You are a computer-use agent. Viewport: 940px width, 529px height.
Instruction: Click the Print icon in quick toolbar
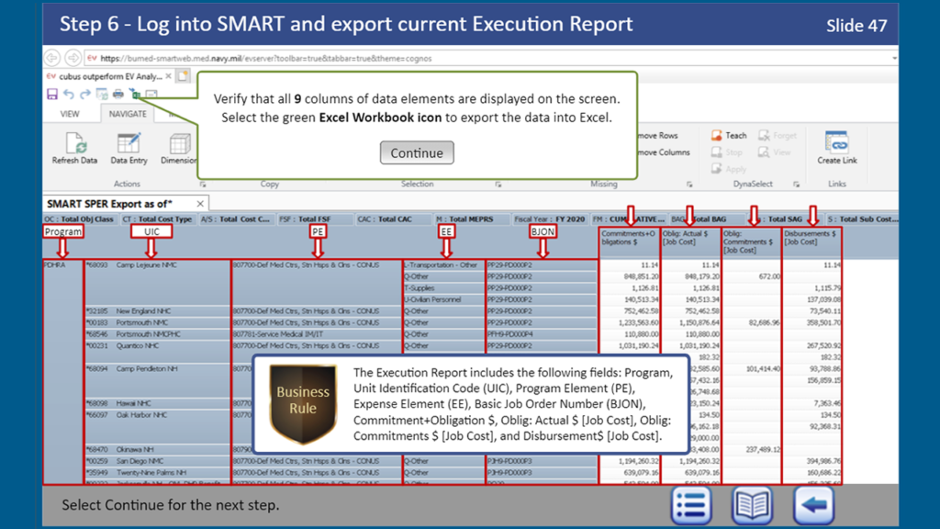tap(118, 95)
